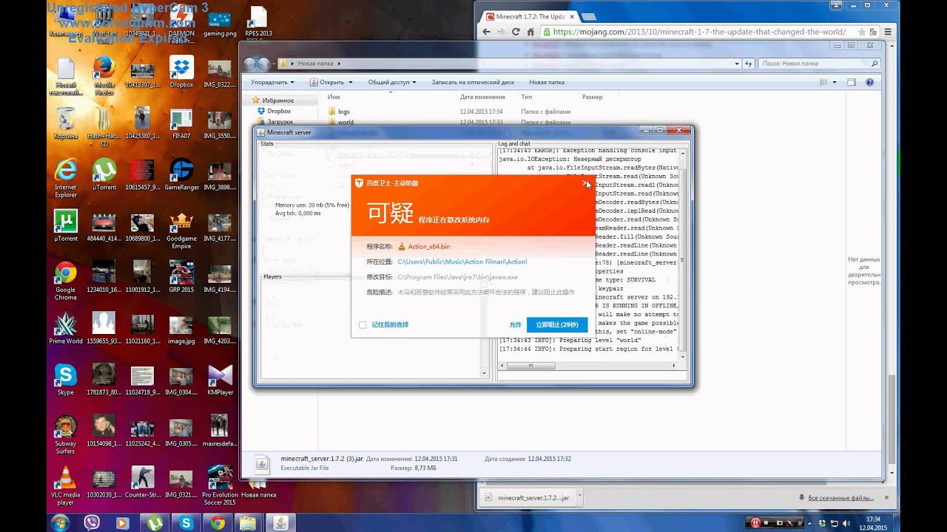Image resolution: width=947 pixels, height=532 pixels.
Task: Open Dropbox desktop shortcut
Action: 181,72
